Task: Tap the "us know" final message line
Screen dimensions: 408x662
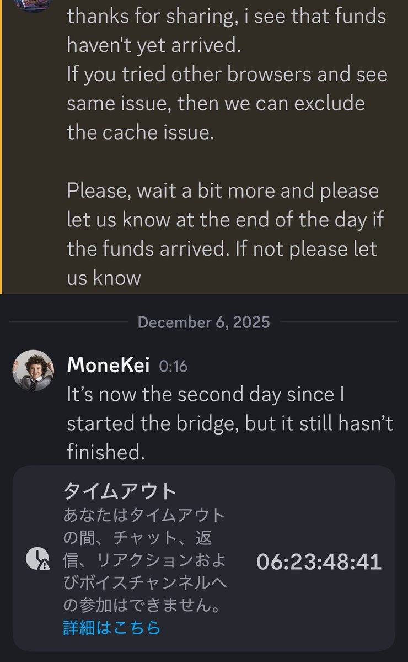Action: [104, 277]
